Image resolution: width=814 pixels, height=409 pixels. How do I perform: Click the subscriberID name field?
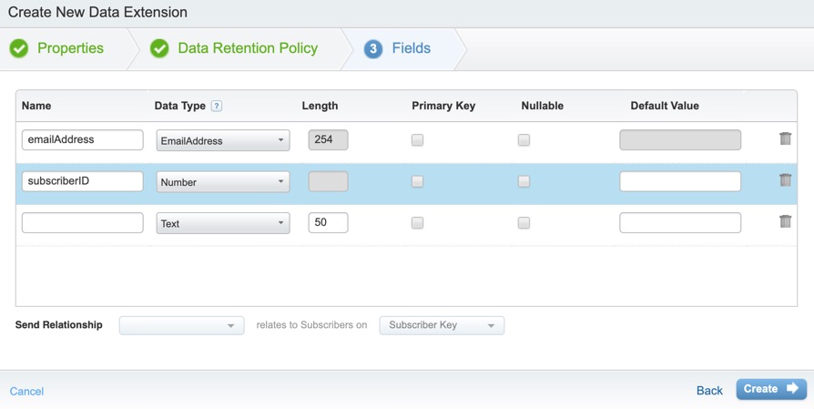(83, 181)
